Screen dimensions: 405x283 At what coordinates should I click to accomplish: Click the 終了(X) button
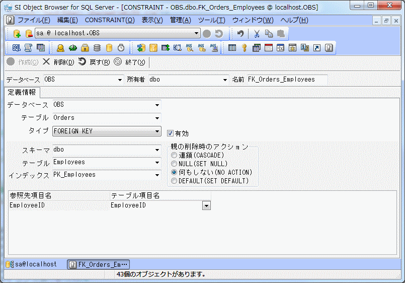(x=130, y=62)
